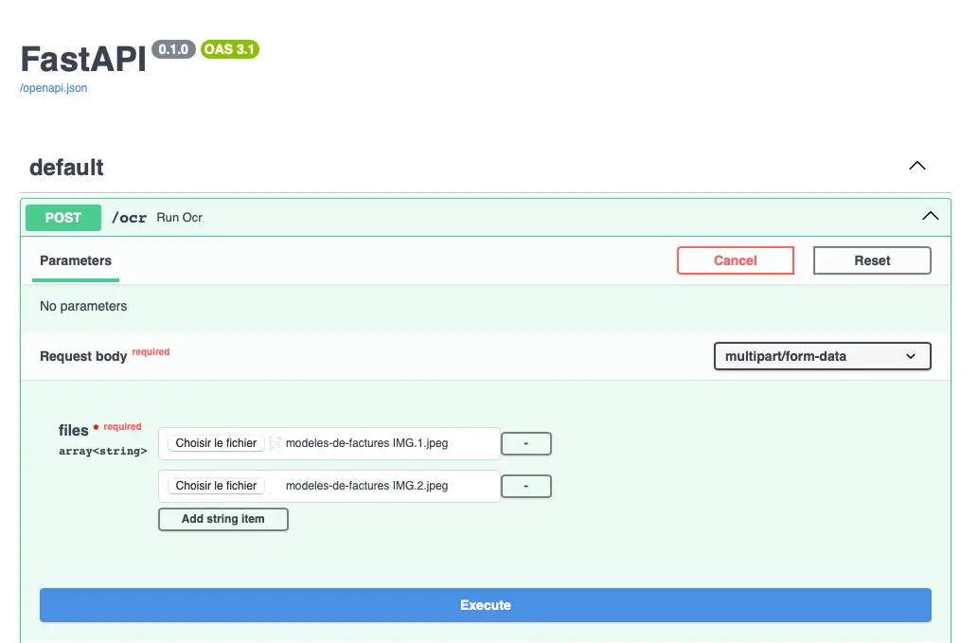
Task: Click the default section heading
Action: click(66, 168)
